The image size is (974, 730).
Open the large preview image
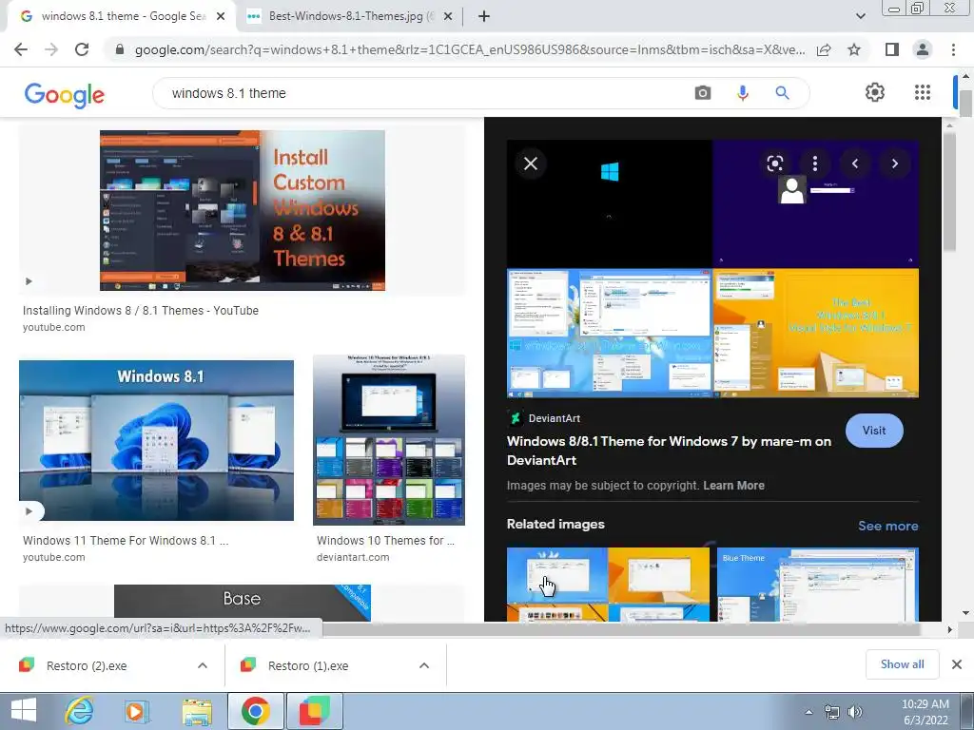(712, 269)
